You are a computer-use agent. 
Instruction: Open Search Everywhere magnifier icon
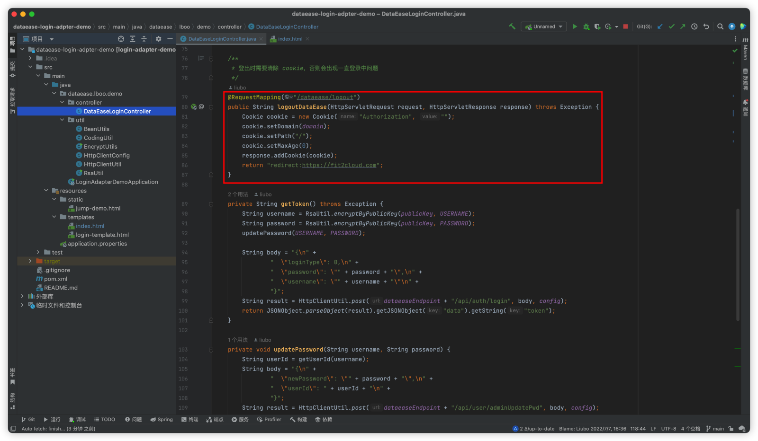coord(720,26)
